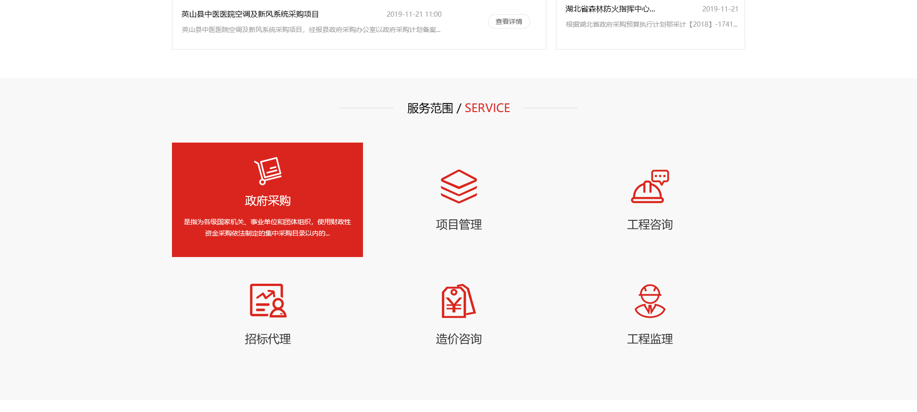
Task: Click the date 2019-11-21 11:00
Action: tap(414, 14)
